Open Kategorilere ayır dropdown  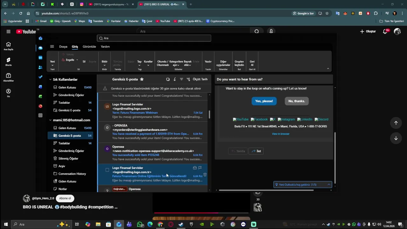176,63
